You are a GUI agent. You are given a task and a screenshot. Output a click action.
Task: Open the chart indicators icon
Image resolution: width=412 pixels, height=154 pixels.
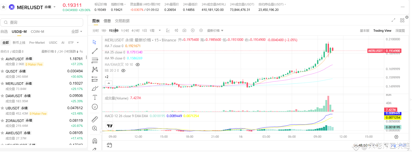point(168,31)
